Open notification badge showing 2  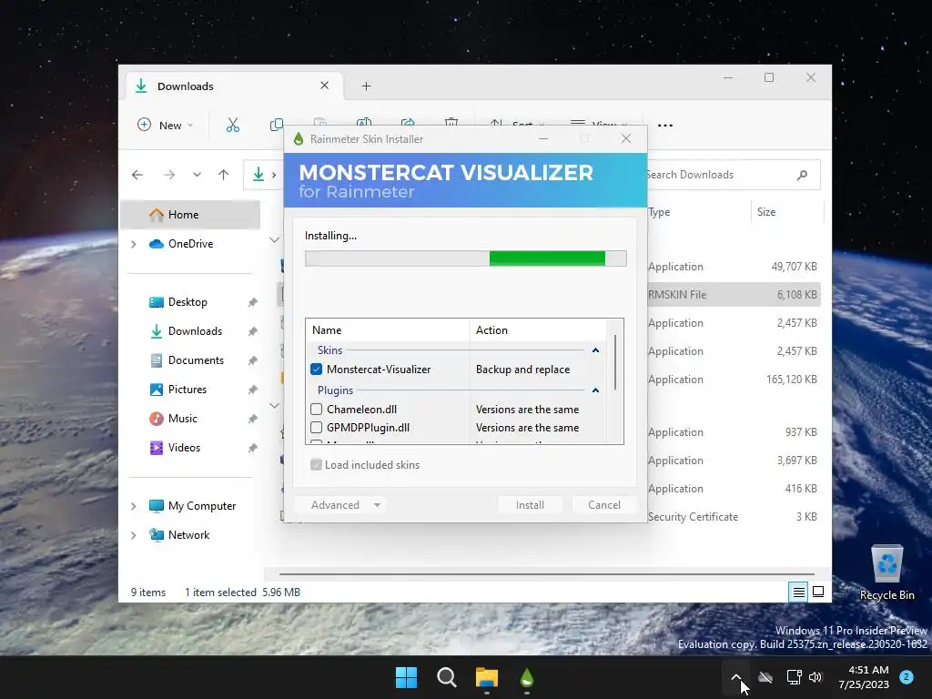tap(907, 677)
